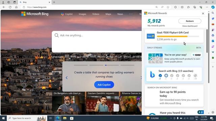This screenshot has height=121, width=216.
Task: Collapse news feed with down chevron
Action: point(55,85)
